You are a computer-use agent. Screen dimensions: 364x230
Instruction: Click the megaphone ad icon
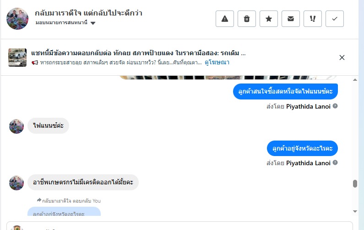coord(35,63)
